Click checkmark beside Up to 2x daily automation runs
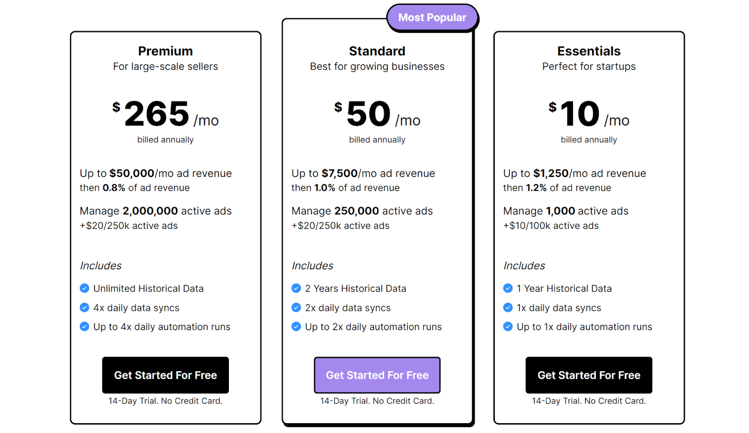The height and width of the screenshot is (433, 749). [296, 327]
